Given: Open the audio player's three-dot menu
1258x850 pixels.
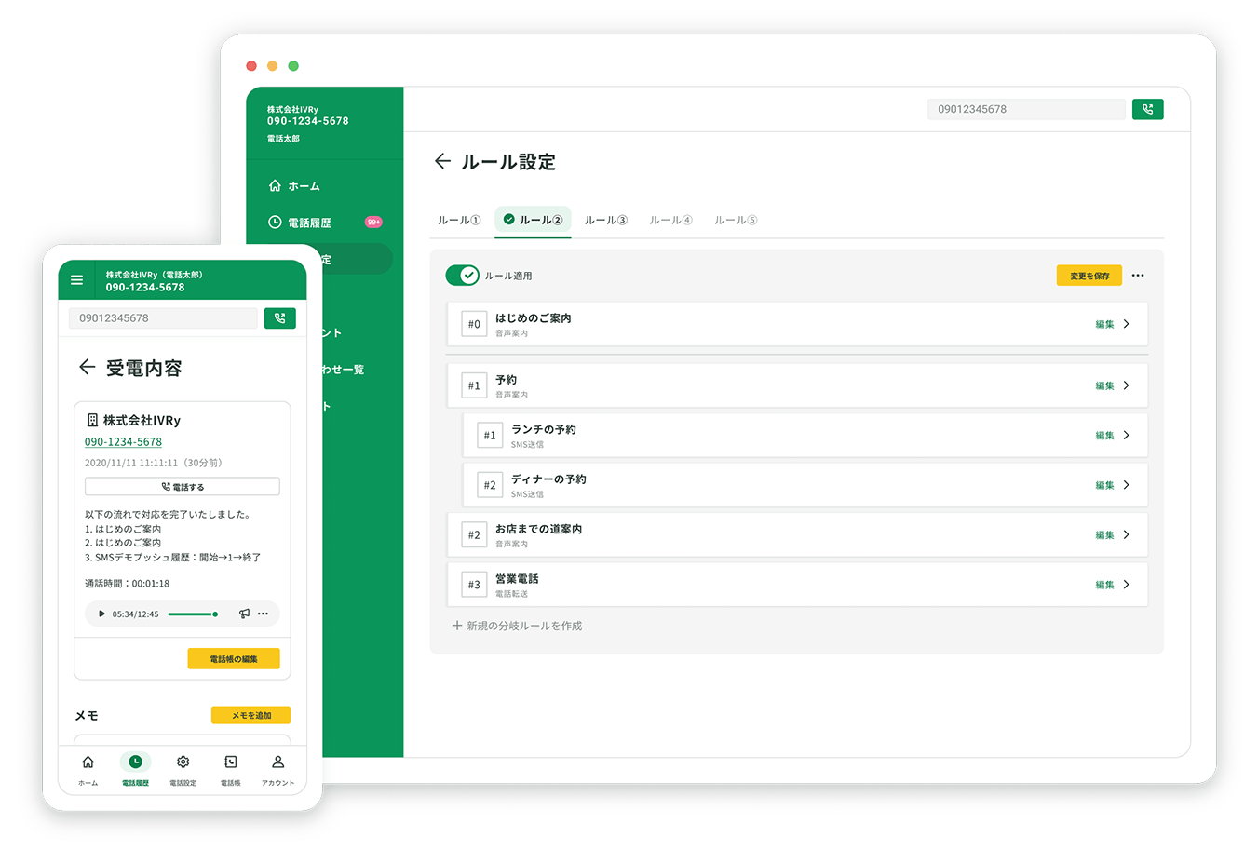Looking at the screenshot, I should 264,614.
